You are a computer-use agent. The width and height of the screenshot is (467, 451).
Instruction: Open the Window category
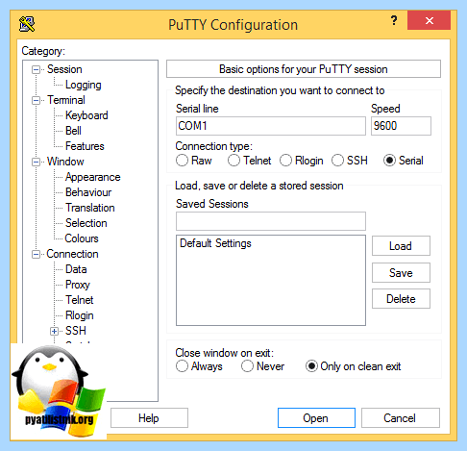pos(65,162)
